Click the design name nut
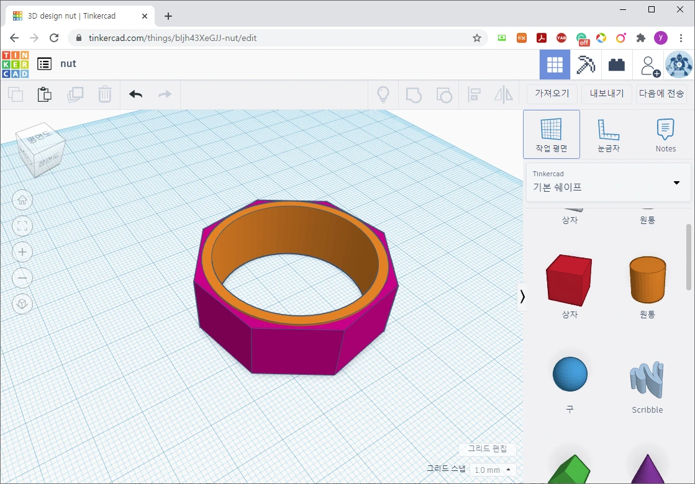695x484 pixels. (68, 64)
